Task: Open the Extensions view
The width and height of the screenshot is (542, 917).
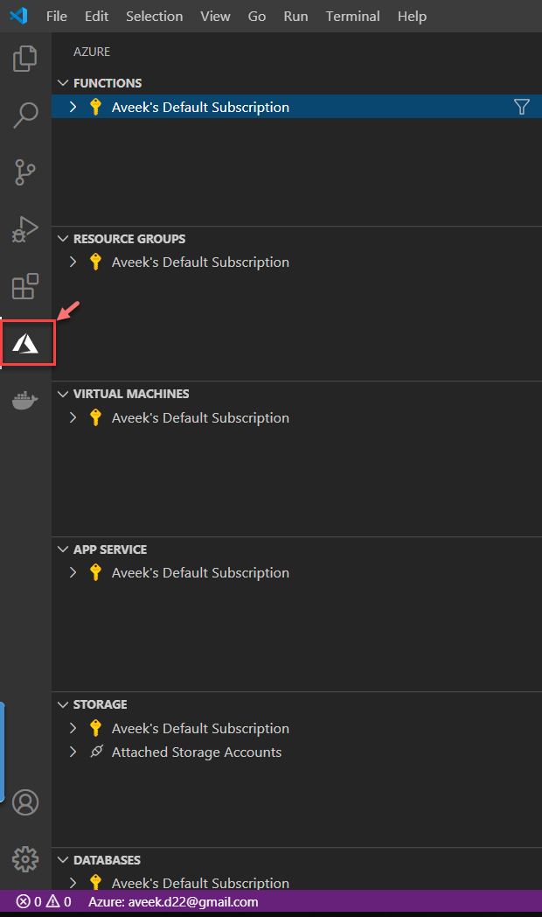Action: coord(25,286)
